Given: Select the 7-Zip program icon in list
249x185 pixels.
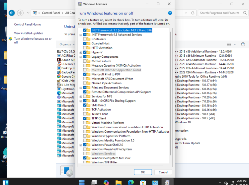Looking at the screenshot, I should click(x=59, y=51).
